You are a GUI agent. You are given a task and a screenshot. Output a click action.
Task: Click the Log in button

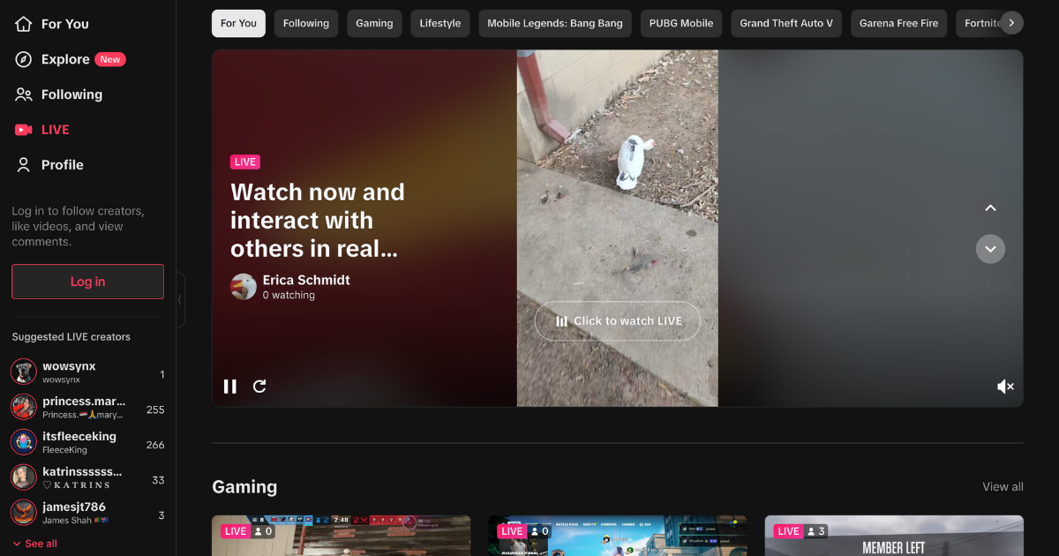[86, 282]
